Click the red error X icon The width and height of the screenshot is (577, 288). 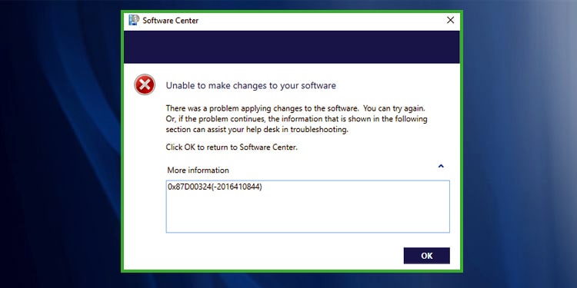[x=145, y=84]
